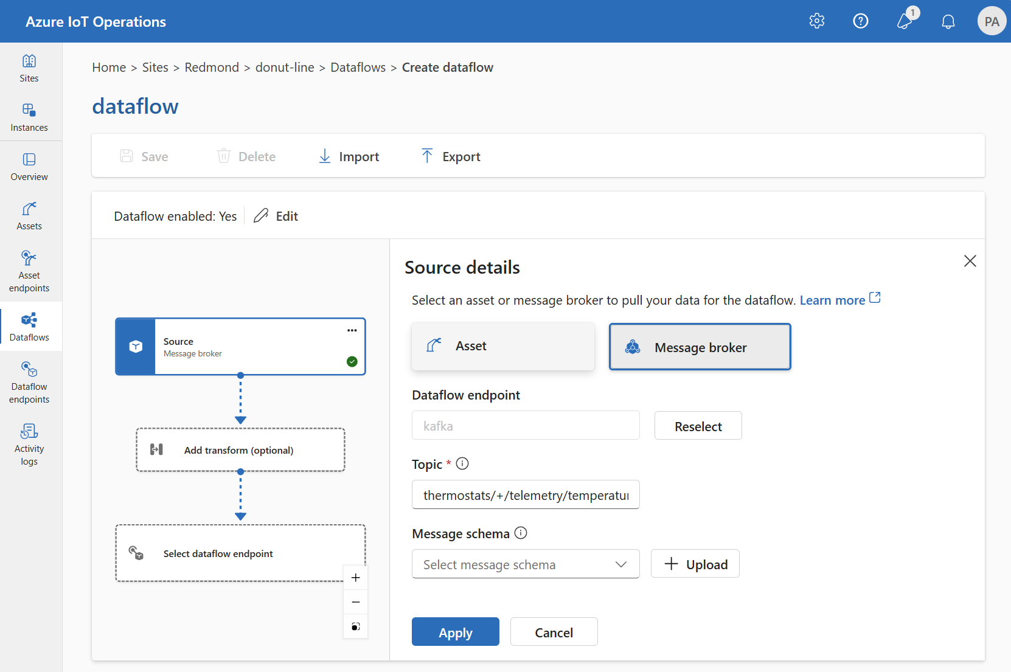Select the Source Message broker node

[240, 347]
